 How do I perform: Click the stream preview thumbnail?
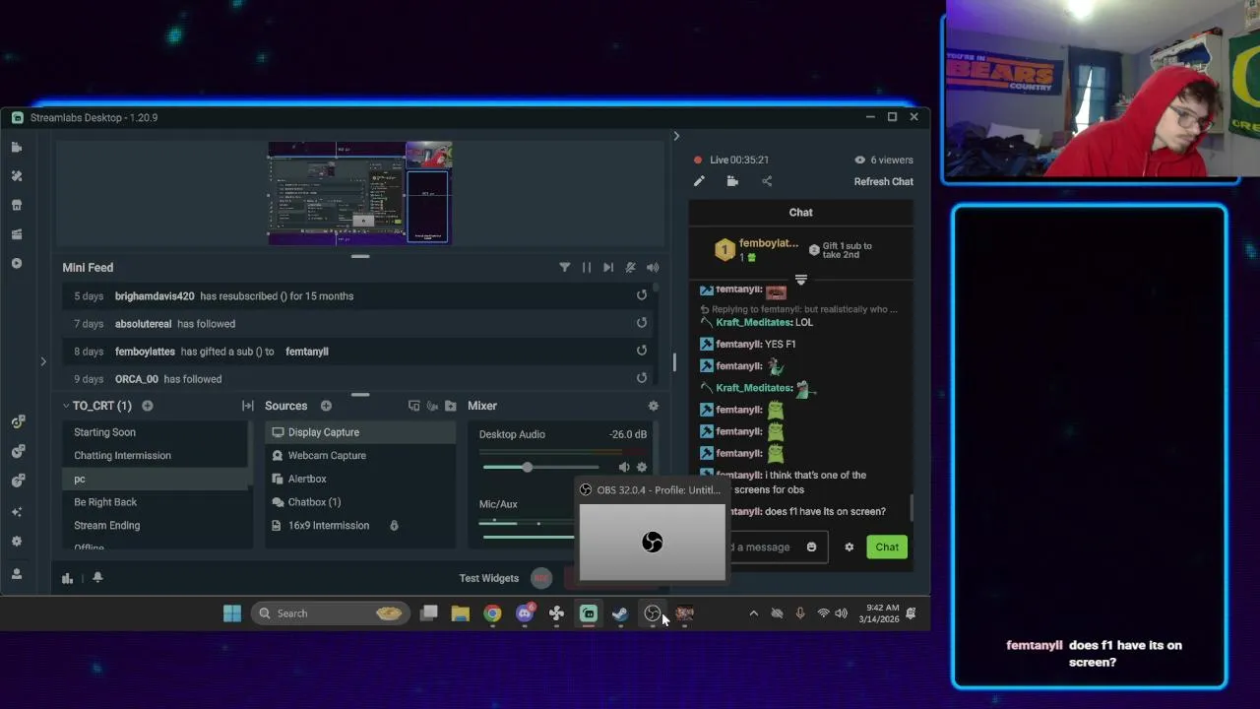pos(360,193)
